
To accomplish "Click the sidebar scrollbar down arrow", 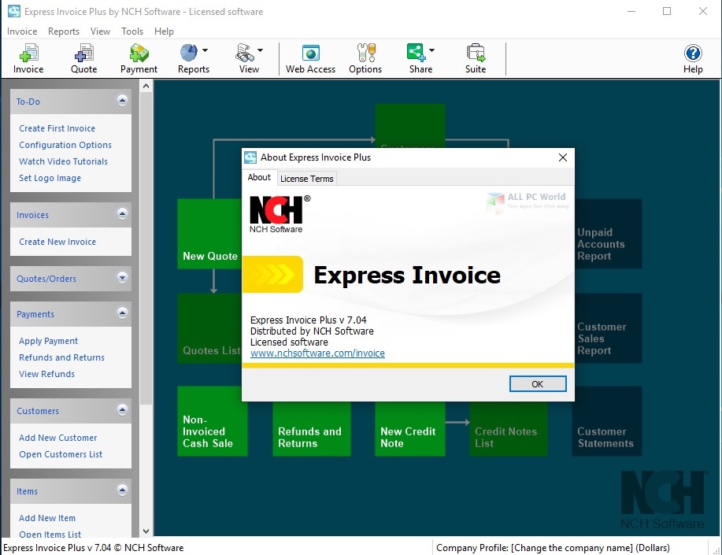I will coord(146,531).
